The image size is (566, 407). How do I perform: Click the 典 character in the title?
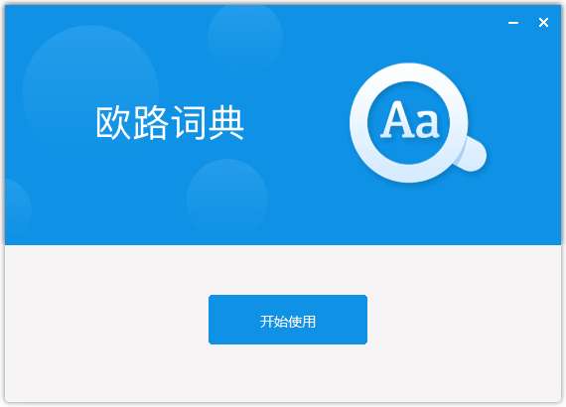[x=226, y=123]
